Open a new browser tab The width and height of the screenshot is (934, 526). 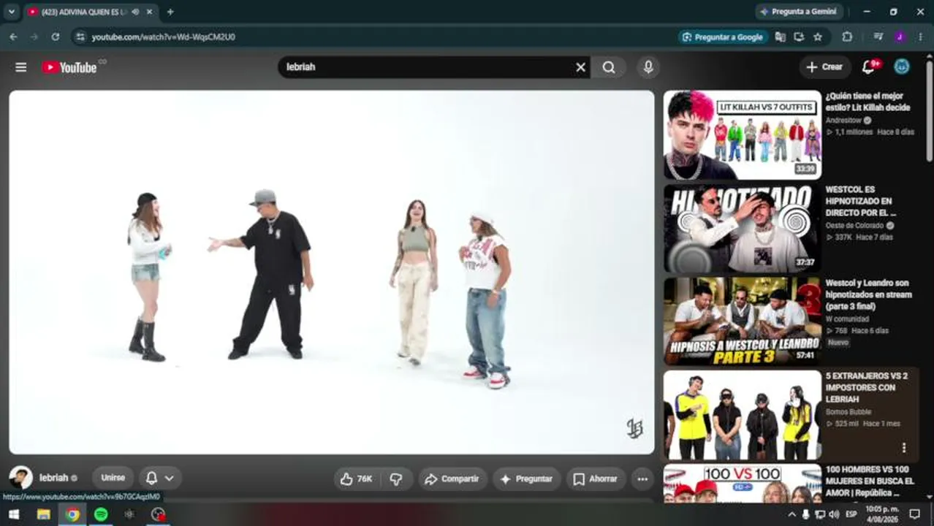point(170,12)
